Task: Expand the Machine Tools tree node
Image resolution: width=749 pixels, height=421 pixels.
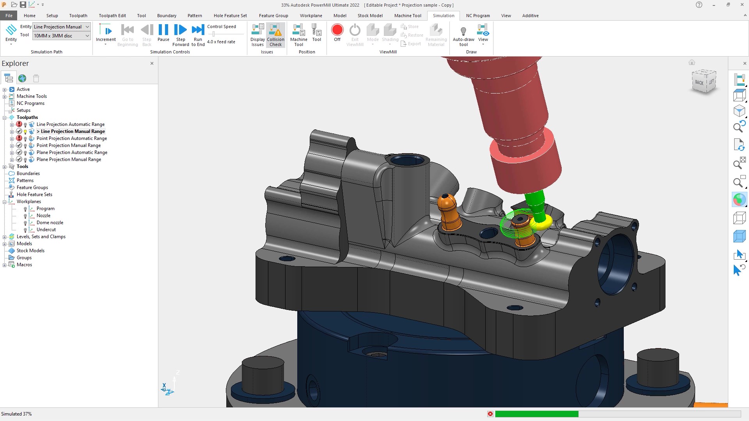Action: click(5, 96)
